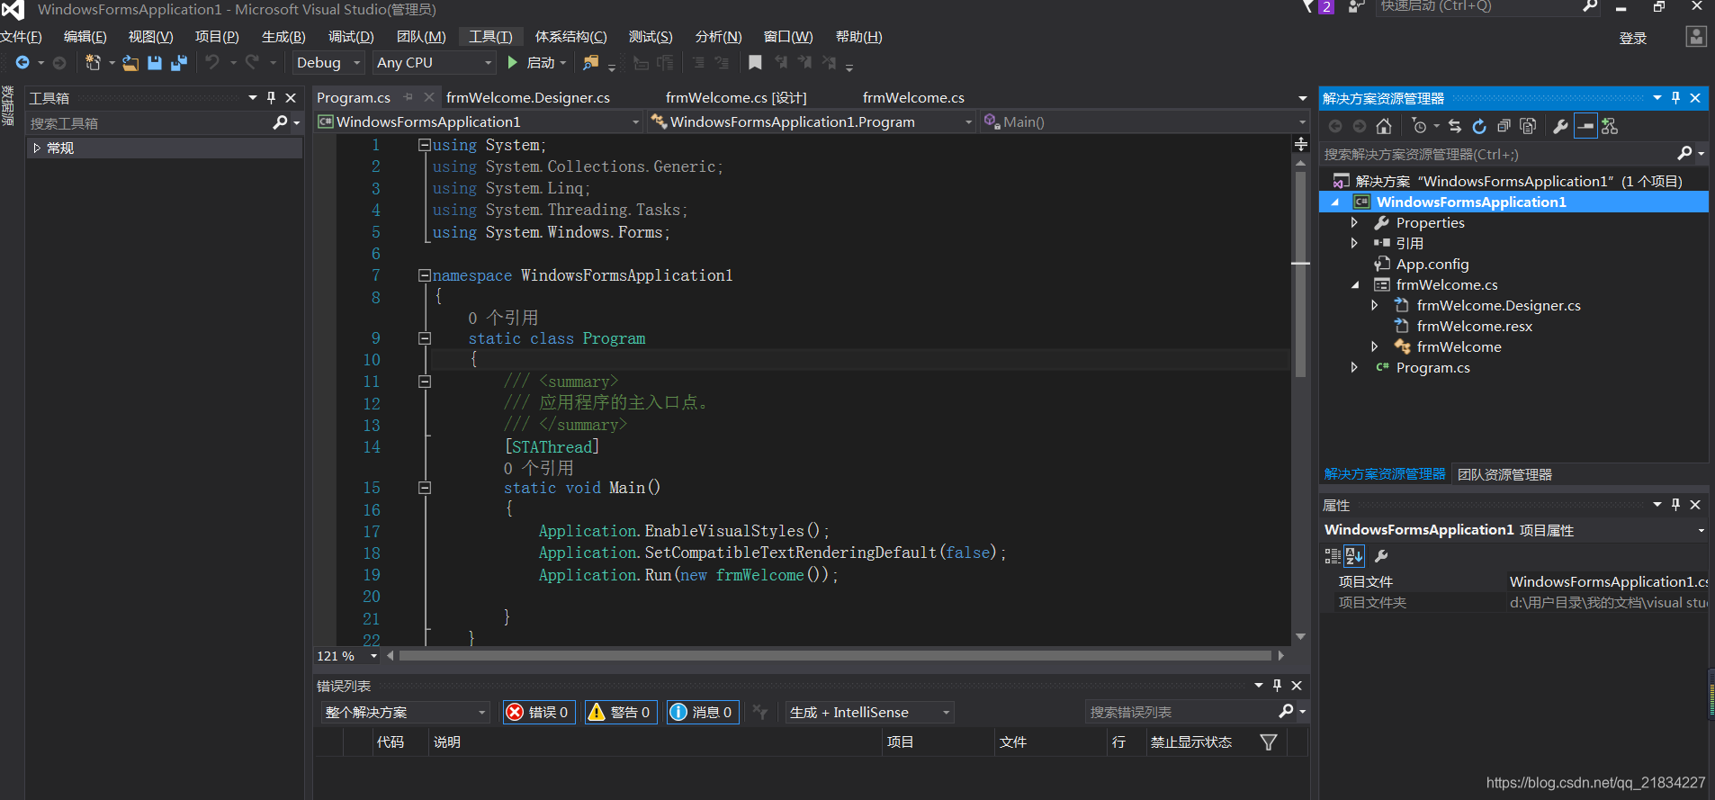Click the Open File folder icon
The image size is (1715, 800).
[x=130, y=62]
